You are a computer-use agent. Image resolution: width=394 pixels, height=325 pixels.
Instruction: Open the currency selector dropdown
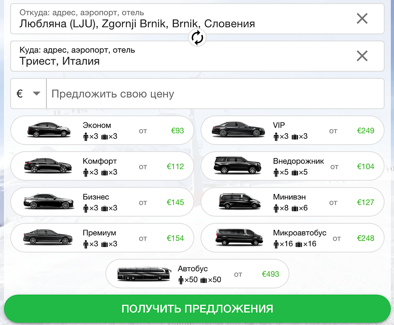[x=28, y=93]
